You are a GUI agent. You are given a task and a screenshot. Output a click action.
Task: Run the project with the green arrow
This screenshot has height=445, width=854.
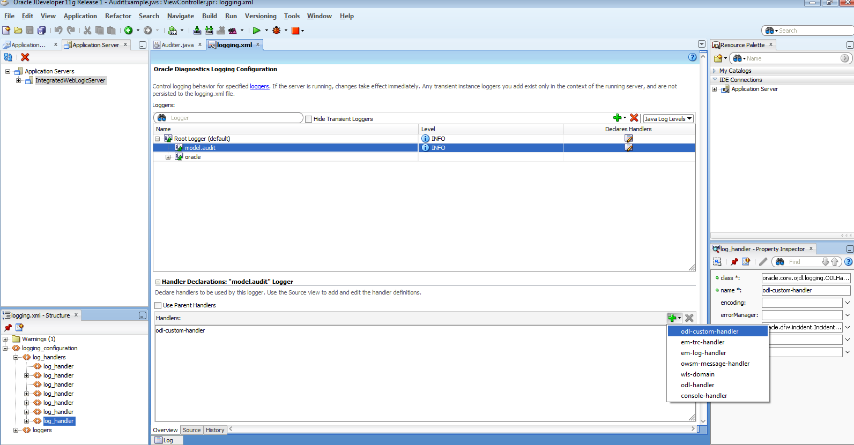257,31
